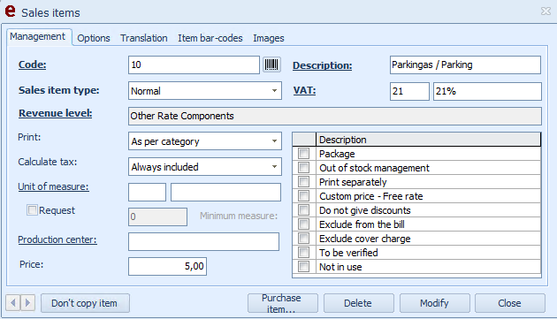The height and width of the screenshot is (319, 557).
Task: Click the barcode icon next to Code
Action: tap(271, 65)
